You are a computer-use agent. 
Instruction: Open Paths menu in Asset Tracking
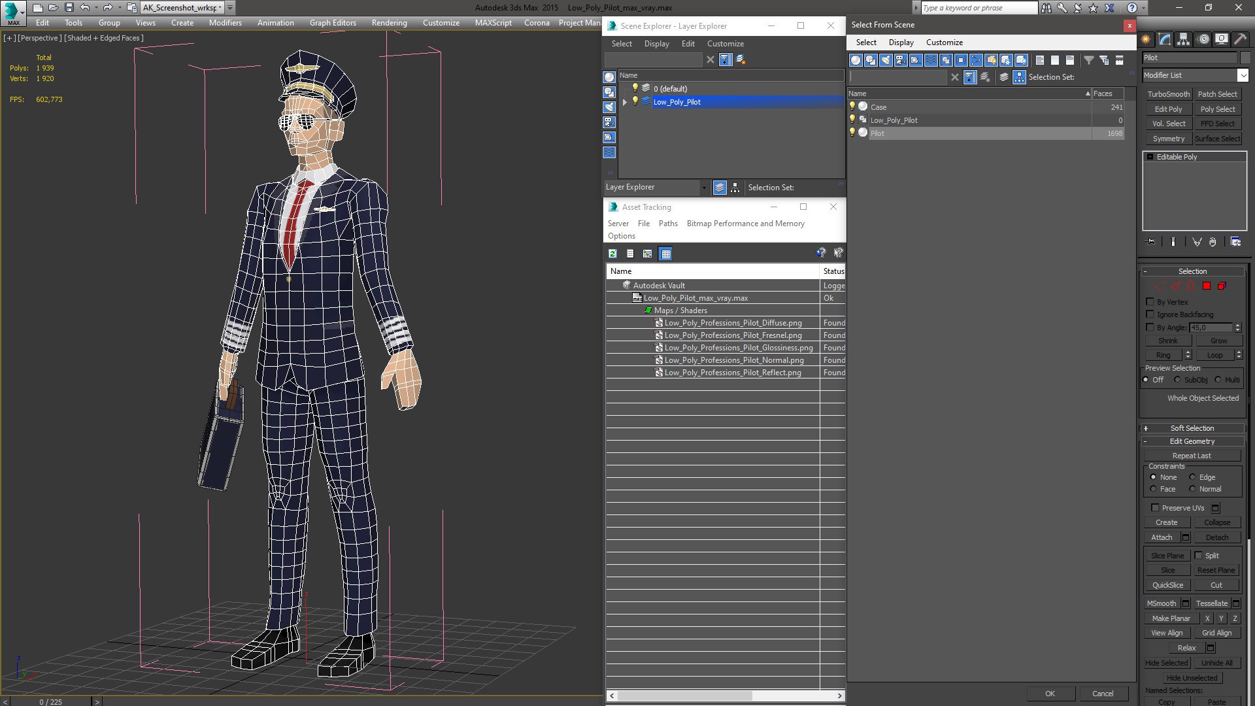[667, 224]
